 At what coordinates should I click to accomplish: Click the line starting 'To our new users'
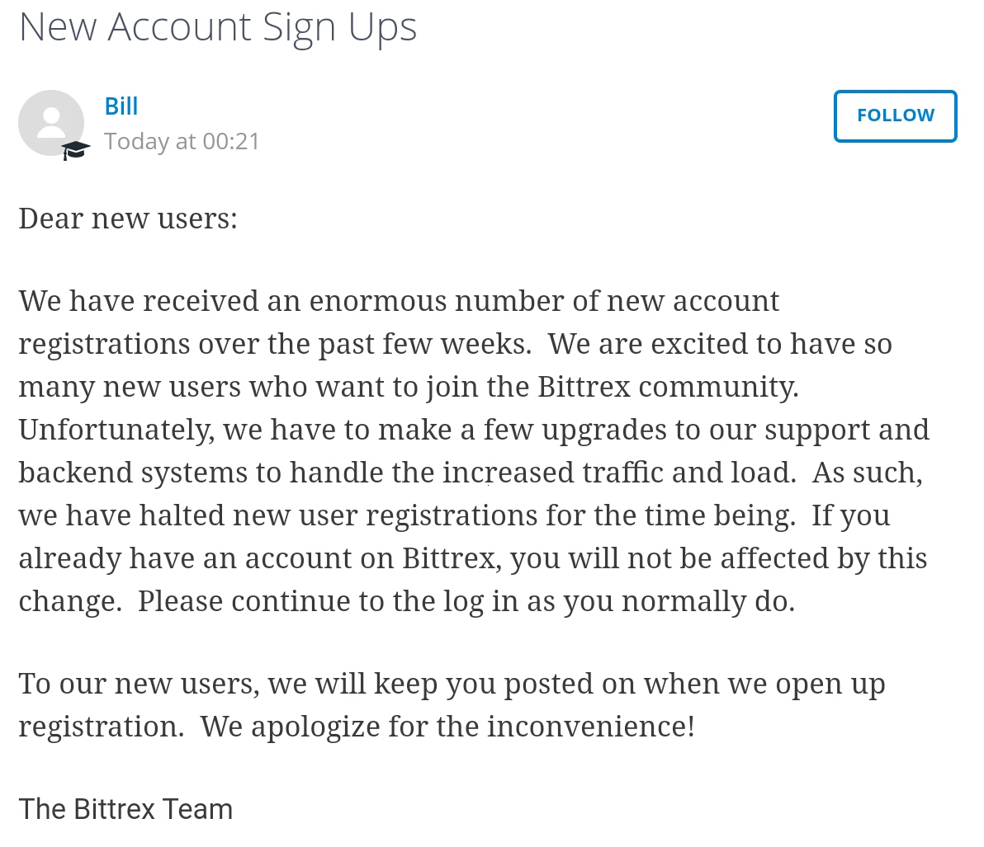452,684
